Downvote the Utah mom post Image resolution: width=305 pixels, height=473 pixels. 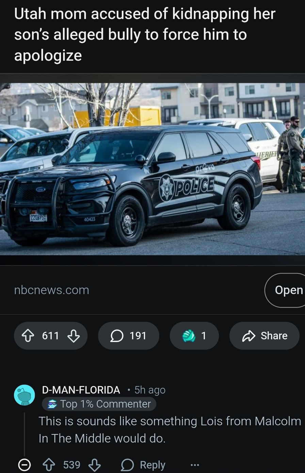tap(74, 336)
